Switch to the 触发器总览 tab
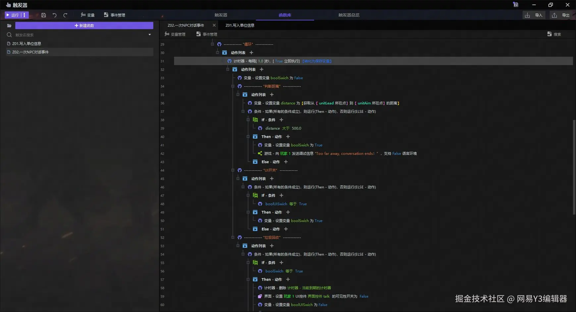 click(x=349, y=15)
